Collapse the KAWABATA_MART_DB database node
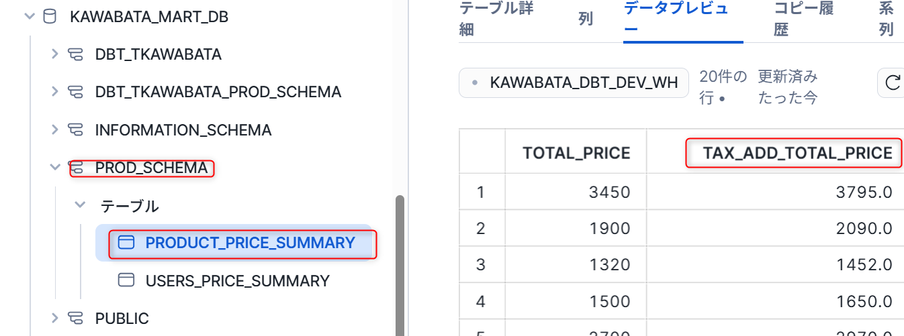Viewport: 904px width, 336px height. pos(29,17)
